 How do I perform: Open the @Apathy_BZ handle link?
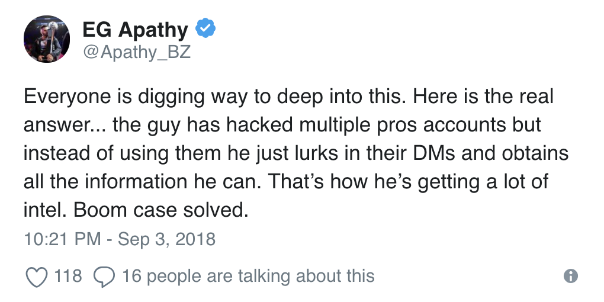click(136, 52)
